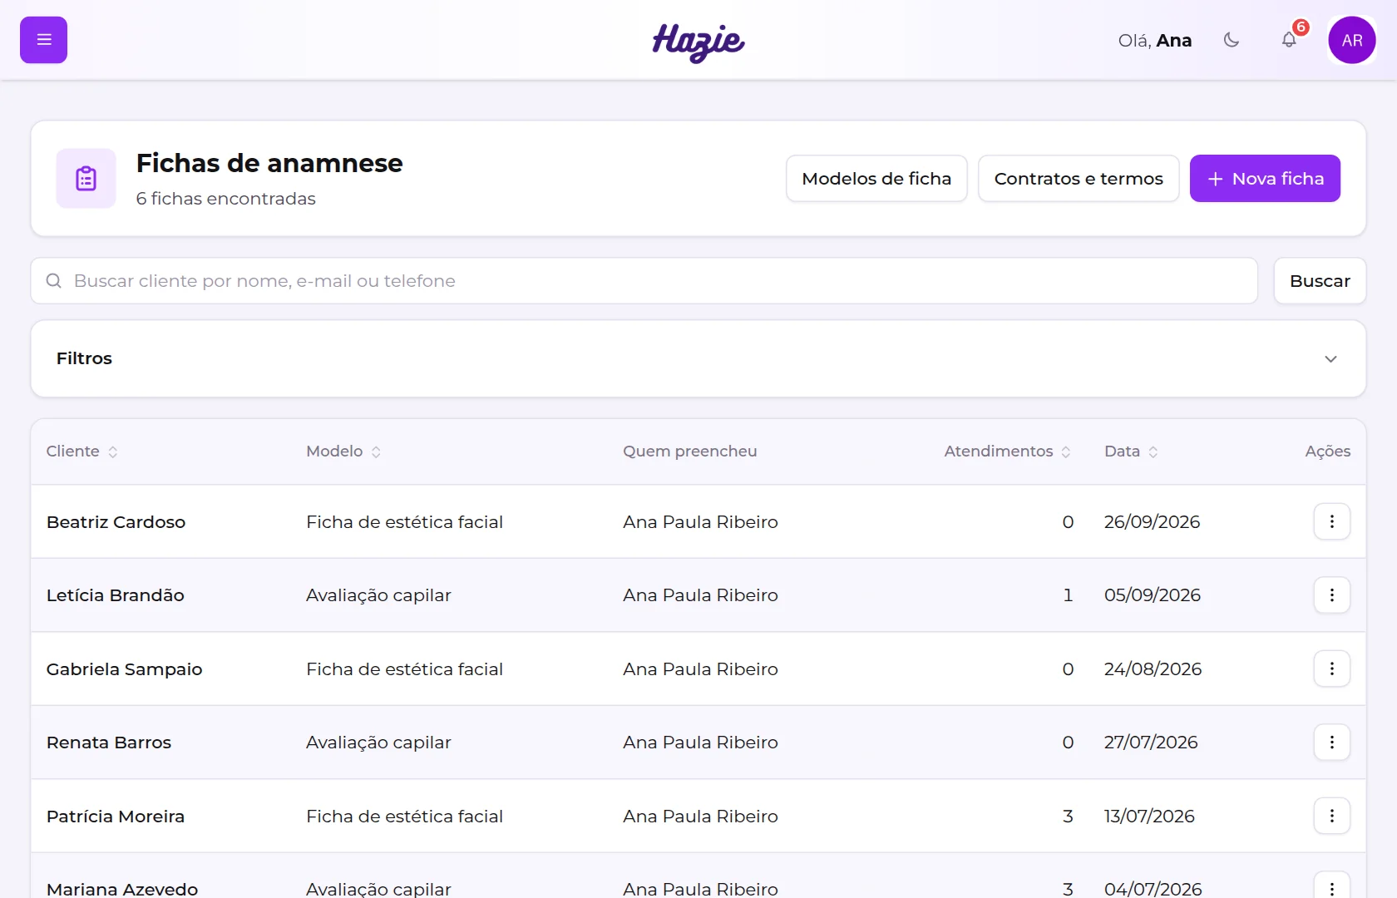
Task: Click Quem preencheu column header
Action: coord(690,451)
